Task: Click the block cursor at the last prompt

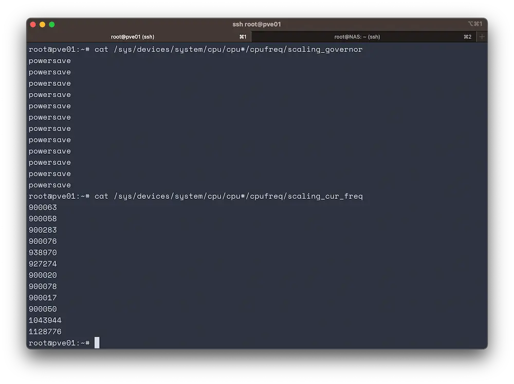Action: 97,343
